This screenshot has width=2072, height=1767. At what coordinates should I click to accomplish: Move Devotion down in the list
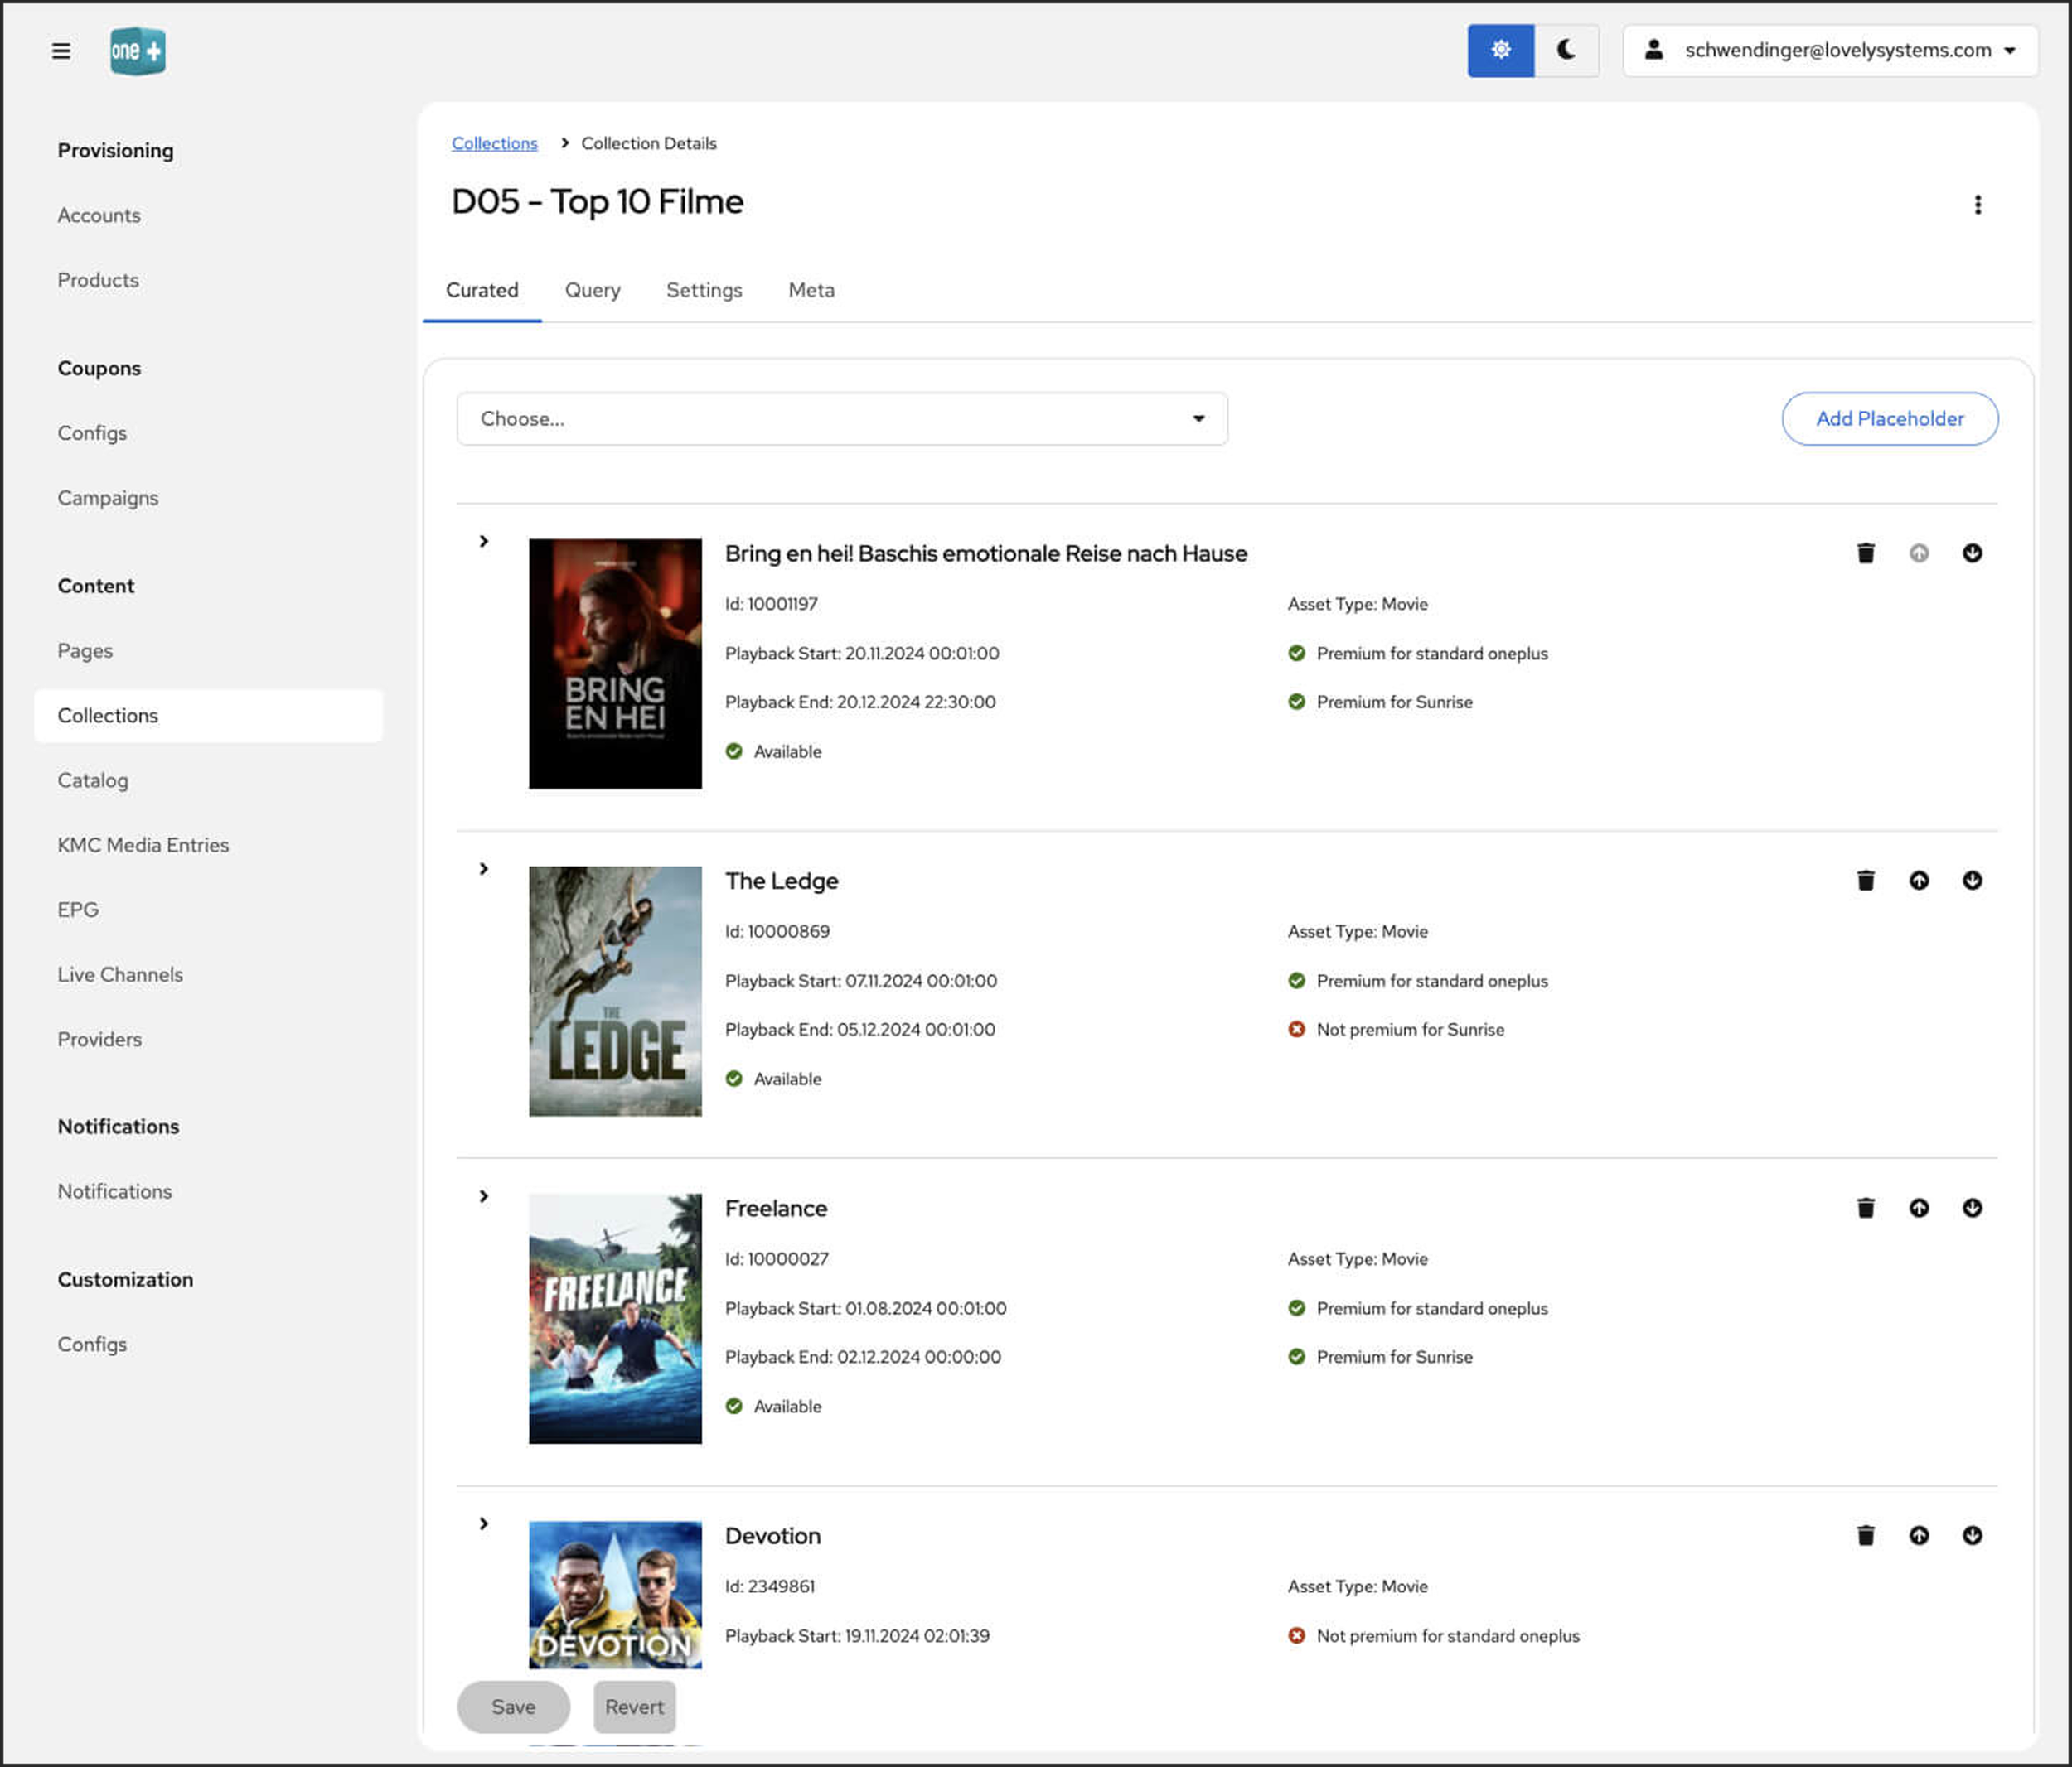(x=1971, y=1535)
